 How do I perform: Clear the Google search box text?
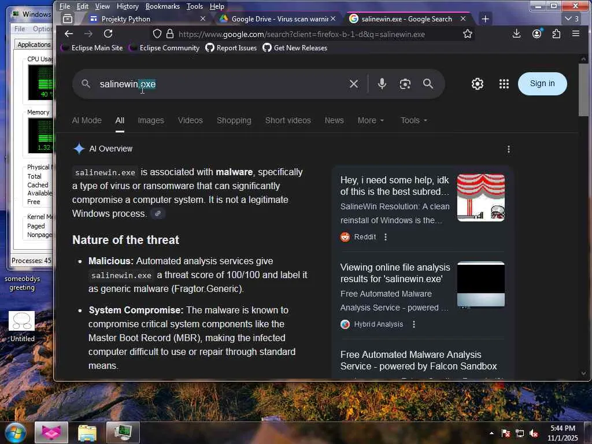[x=354, y=84]
